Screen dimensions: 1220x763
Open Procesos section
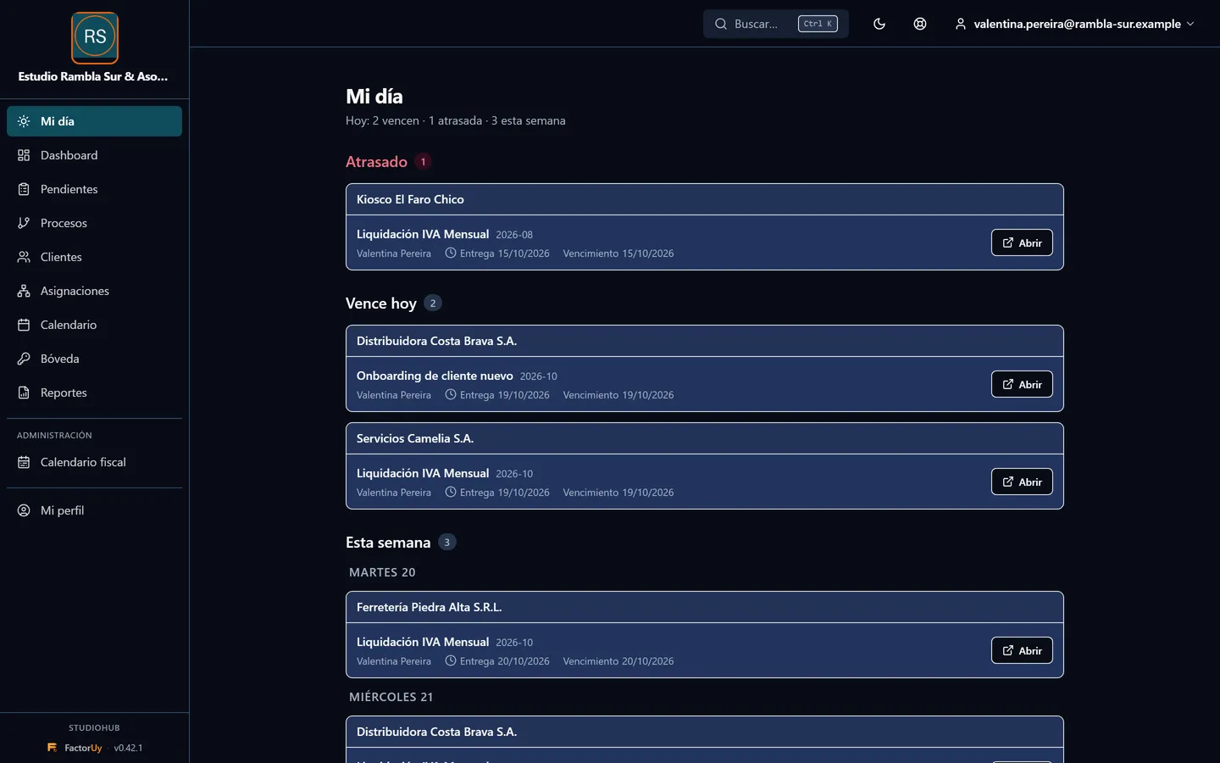(x=94, y=223)
